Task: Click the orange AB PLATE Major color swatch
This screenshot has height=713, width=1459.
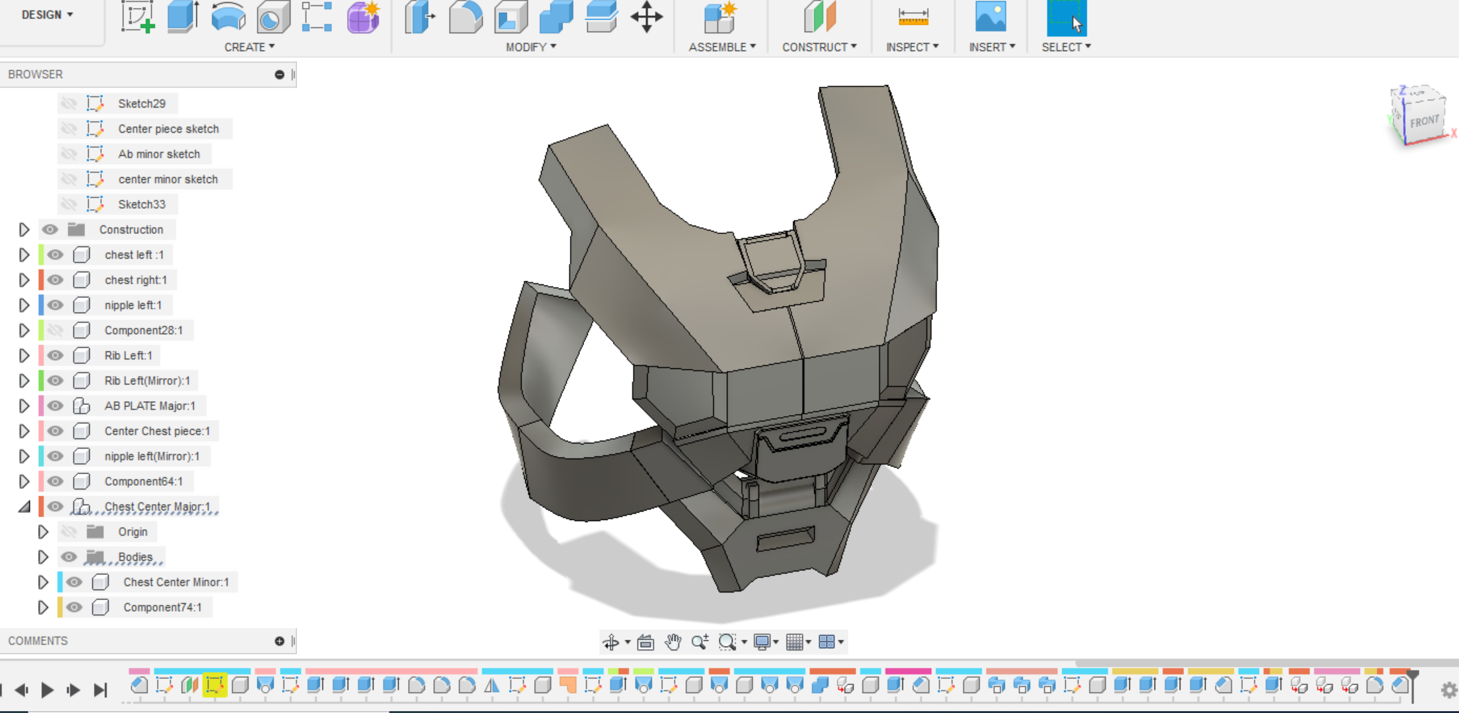Action: [41, 406]
